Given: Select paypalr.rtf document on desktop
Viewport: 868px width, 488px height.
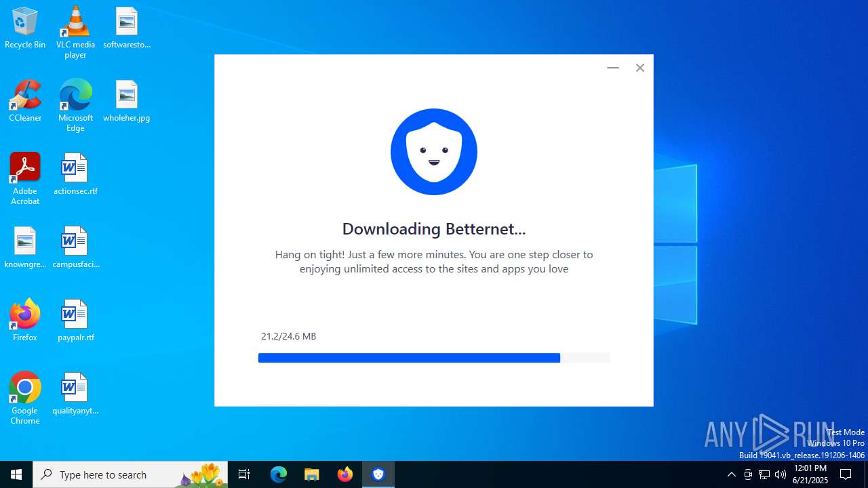Looking at the screenshot, I should (75, 321).
